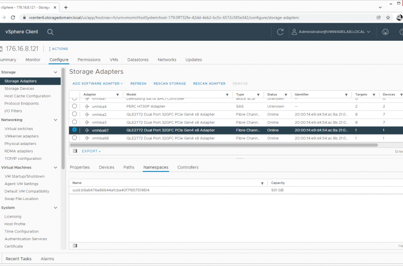Click the global refresh icon in header

coord(280,32)
